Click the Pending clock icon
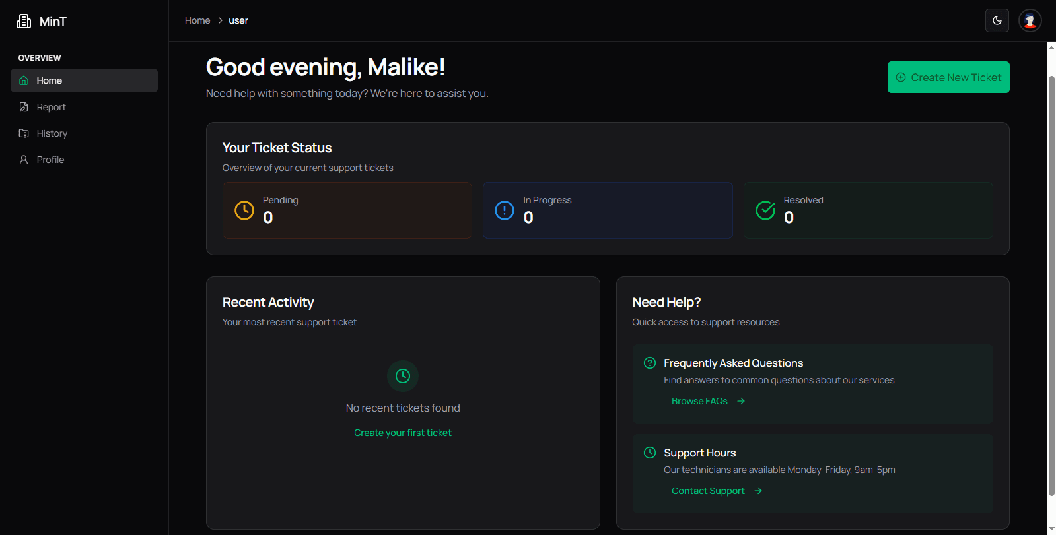 (x=244, y=210)
